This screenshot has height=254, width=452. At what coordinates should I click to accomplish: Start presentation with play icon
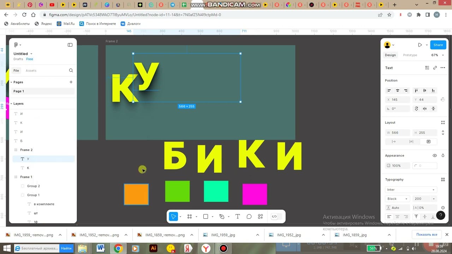point(420,45)
